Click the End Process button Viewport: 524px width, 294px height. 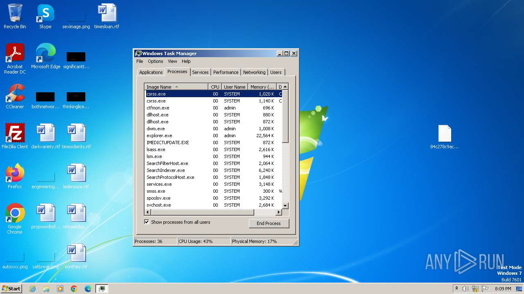[269, 223]
